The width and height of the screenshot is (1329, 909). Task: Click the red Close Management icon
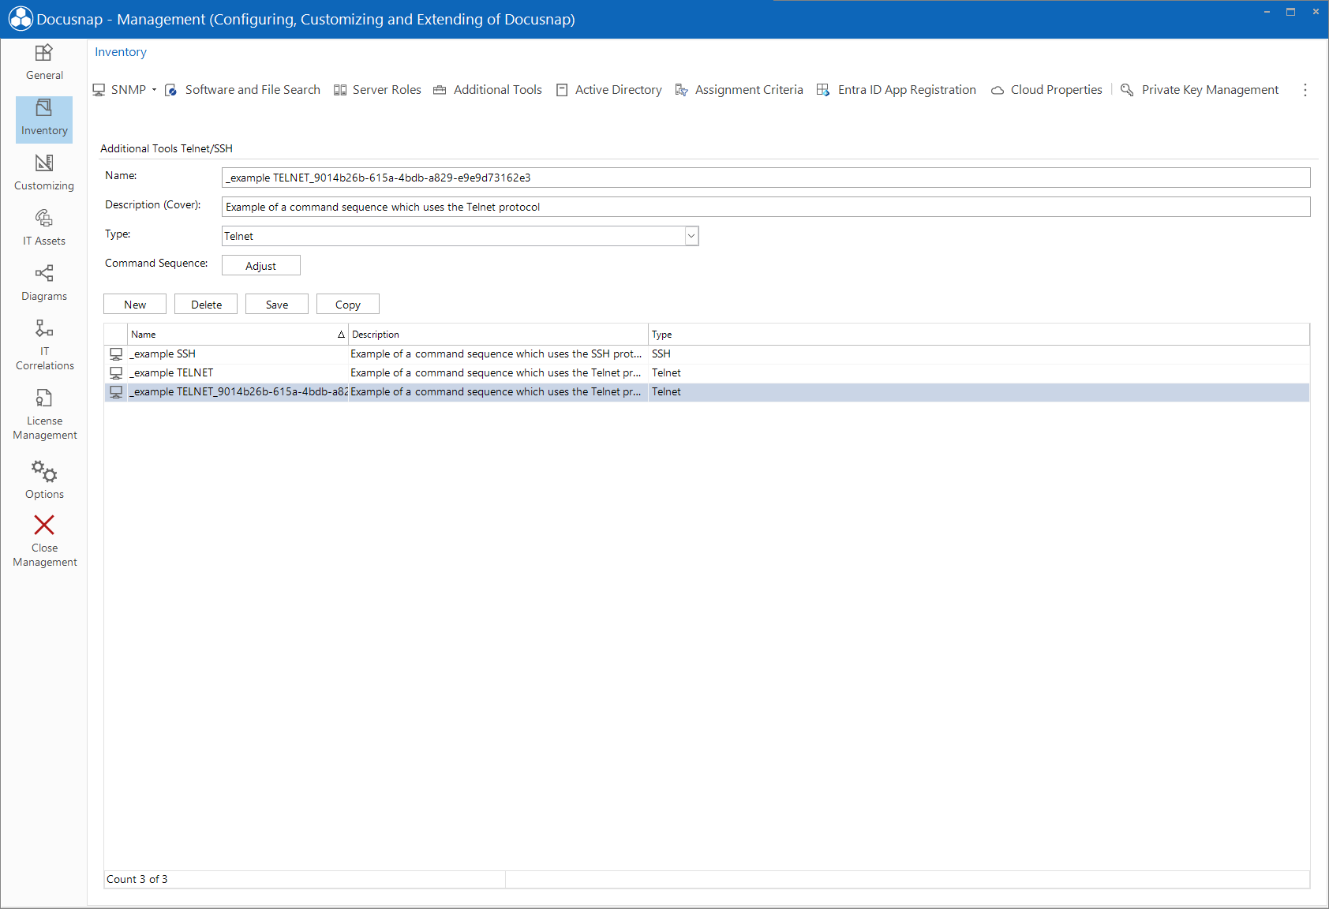pos(44,525)
